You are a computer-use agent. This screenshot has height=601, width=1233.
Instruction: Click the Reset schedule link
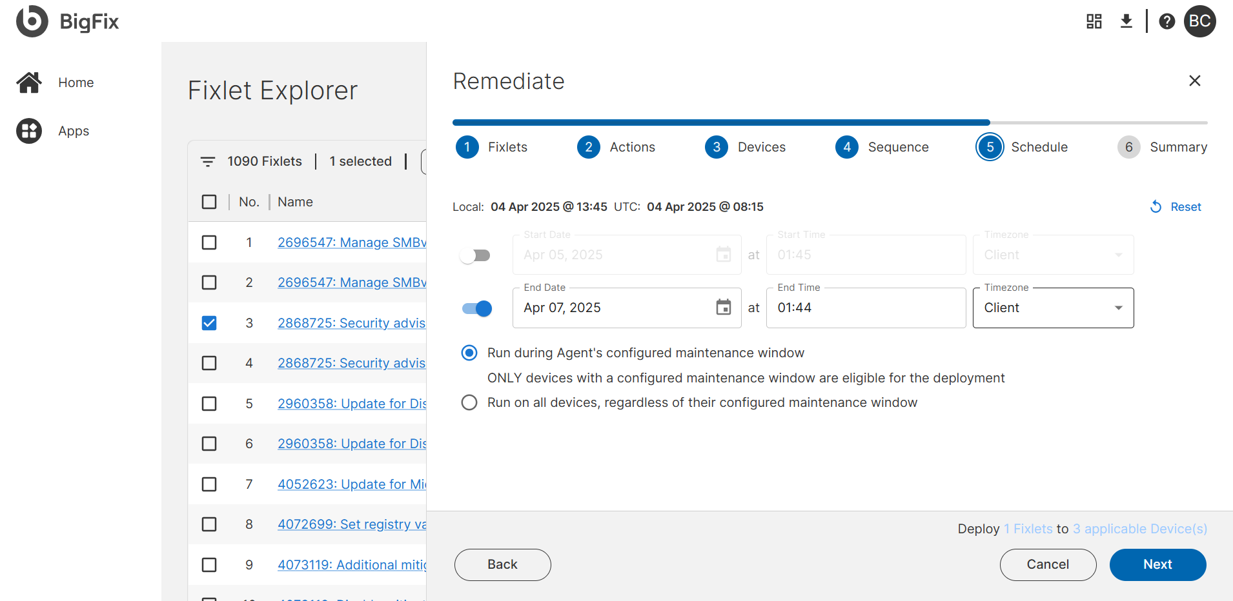tap(1176, 207)
